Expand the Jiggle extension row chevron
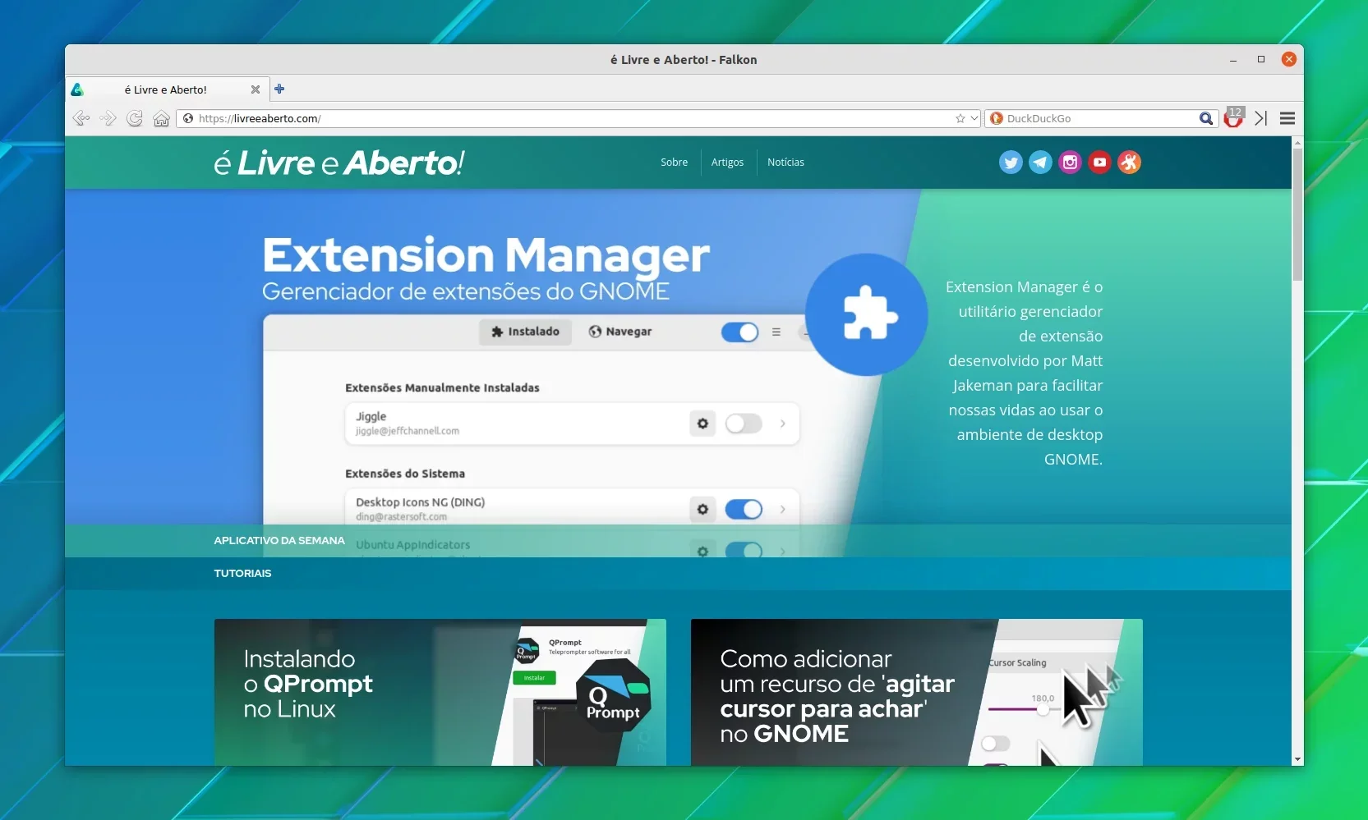Viewport: 1368px width, 820px height. pyautogui.click(x=783, y=424)
